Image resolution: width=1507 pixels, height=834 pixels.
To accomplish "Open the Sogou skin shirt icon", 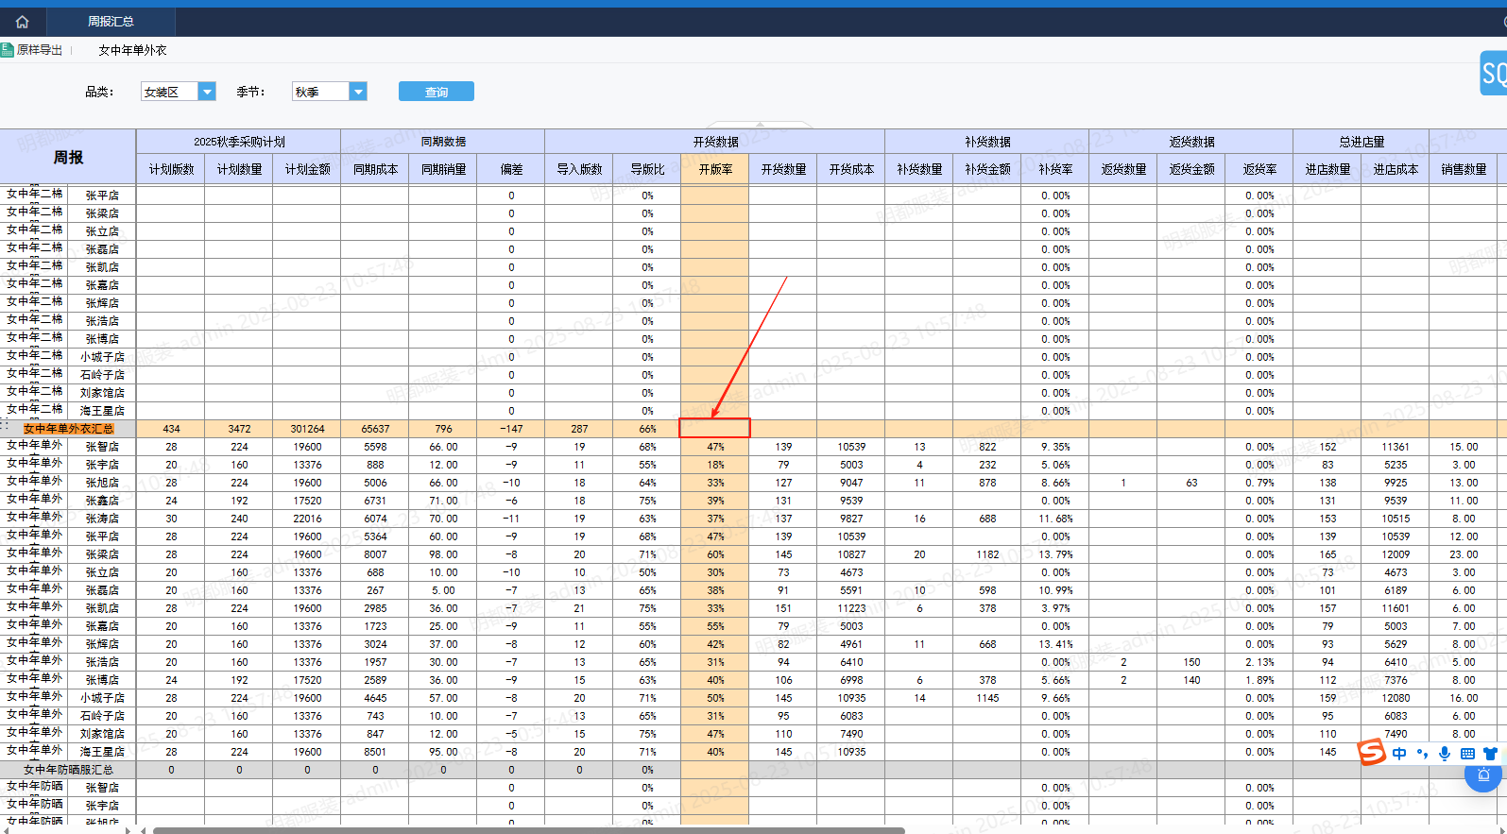I will [x=1490, y=754].
